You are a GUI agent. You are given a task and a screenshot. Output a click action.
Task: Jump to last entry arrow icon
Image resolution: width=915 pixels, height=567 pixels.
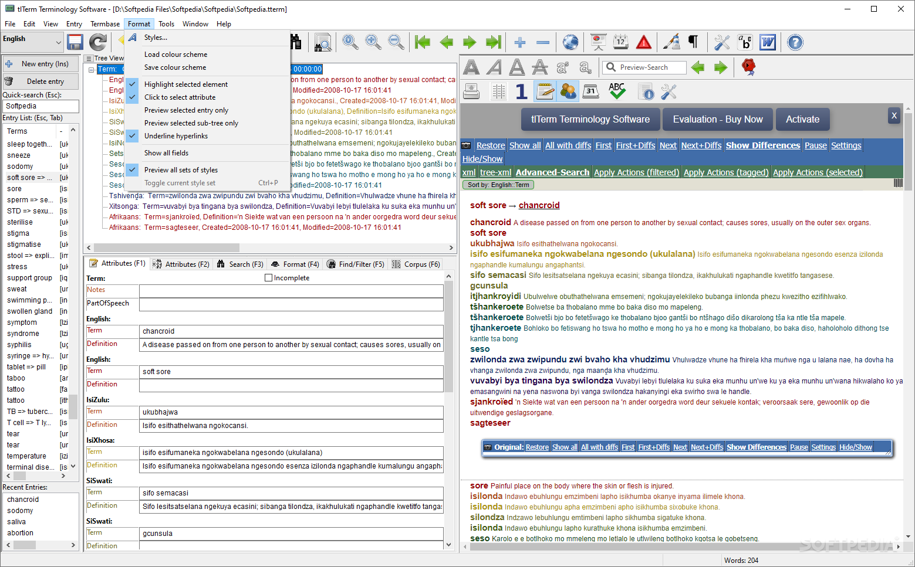click(x=494, y=42)
